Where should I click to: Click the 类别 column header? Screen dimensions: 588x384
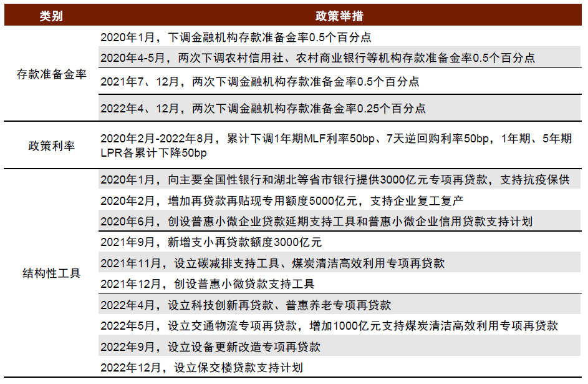51,16
